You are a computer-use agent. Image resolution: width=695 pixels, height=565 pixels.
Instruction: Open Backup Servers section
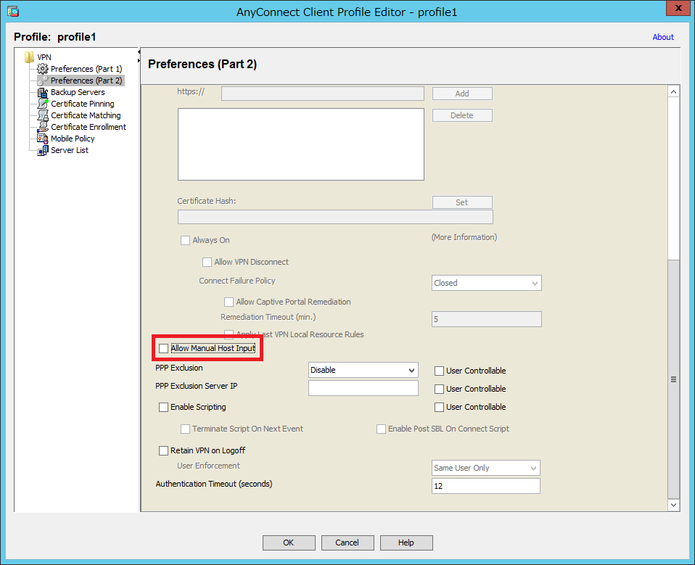(78, 92)
